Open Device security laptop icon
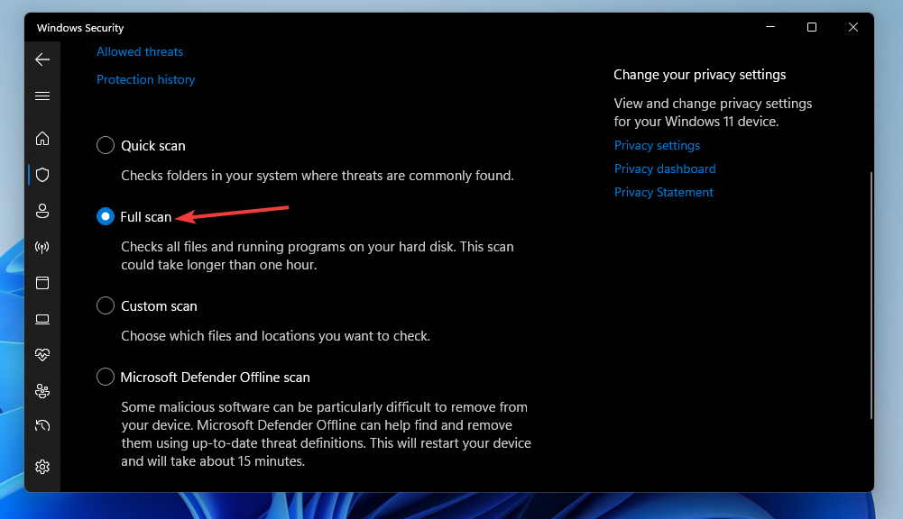This screenshot has width=903, height=519. point(42,319)
